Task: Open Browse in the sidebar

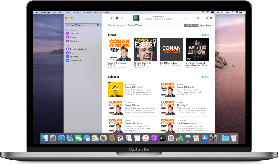Action: pos(73,37)
